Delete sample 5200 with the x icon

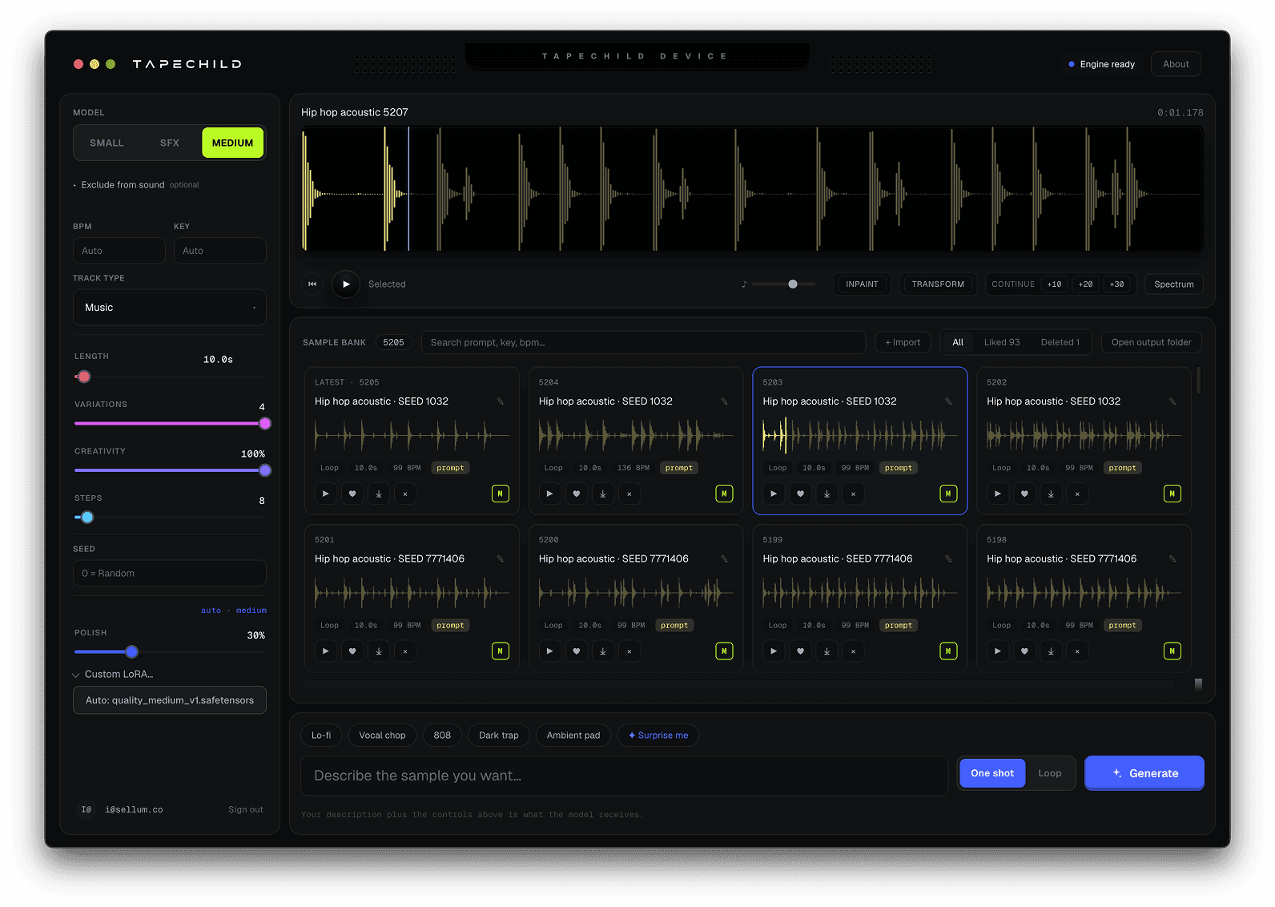pos(629,651)
